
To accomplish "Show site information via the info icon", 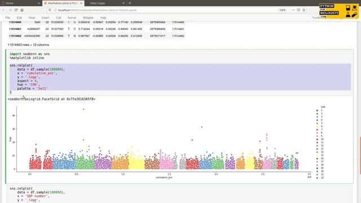I will pos(55,10).
